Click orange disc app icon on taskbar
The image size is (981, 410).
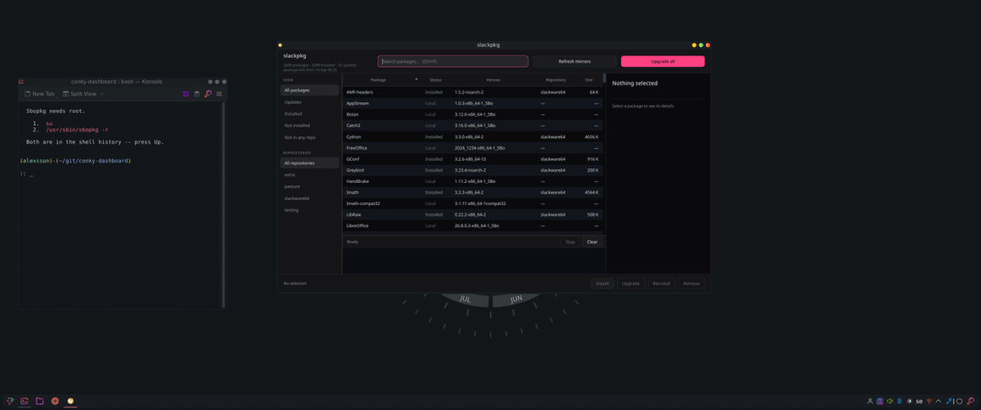pos(55,401)
